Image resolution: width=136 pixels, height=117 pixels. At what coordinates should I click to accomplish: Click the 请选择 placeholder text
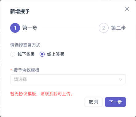(x=20, y=79)
